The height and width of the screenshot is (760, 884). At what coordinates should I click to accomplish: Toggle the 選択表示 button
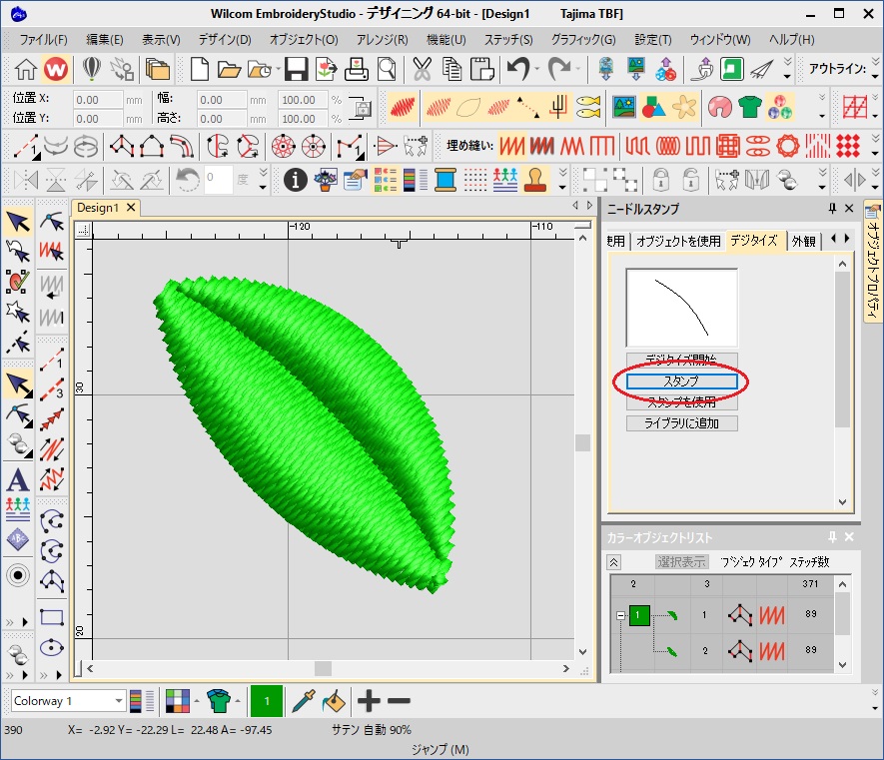[x=681, y=562]
